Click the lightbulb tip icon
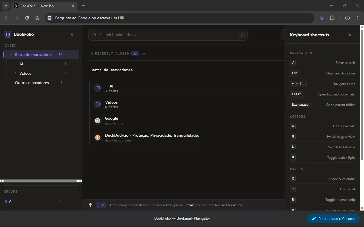This screenshot has height=227, width=364. pyautogui.click(x=90, y=205)
